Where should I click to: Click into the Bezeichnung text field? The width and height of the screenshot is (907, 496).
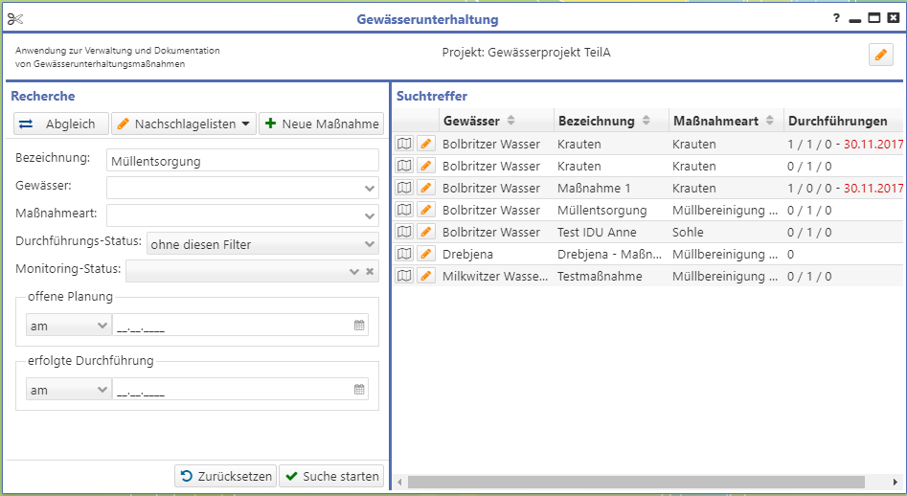[242, 161]
